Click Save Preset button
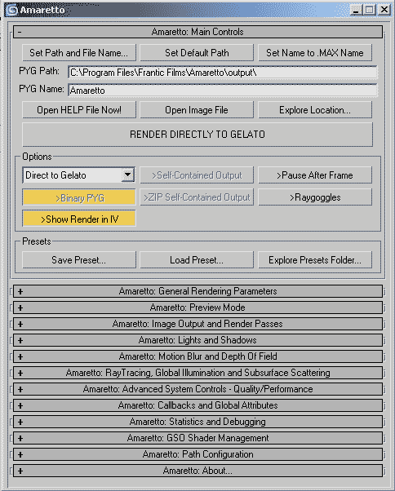This screenshot has height=491, width=395. pos(79,260)
